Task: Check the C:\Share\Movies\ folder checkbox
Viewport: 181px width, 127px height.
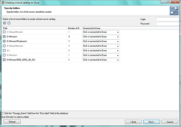Action: [4, 32]
